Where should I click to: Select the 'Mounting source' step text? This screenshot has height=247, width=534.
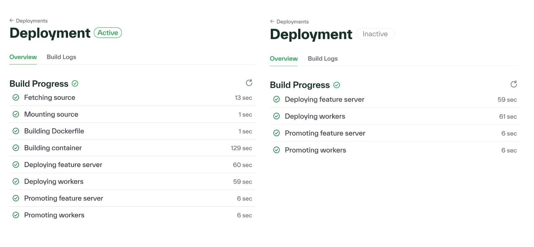51,114
